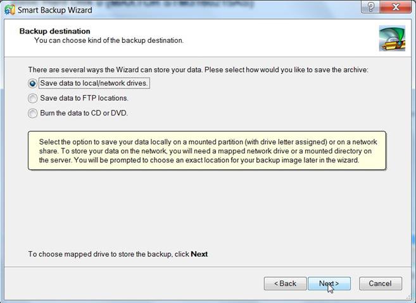This screenshot has width=416, height=303.
Task: Select the local/network drives radio circle
Action: (33, 83)
